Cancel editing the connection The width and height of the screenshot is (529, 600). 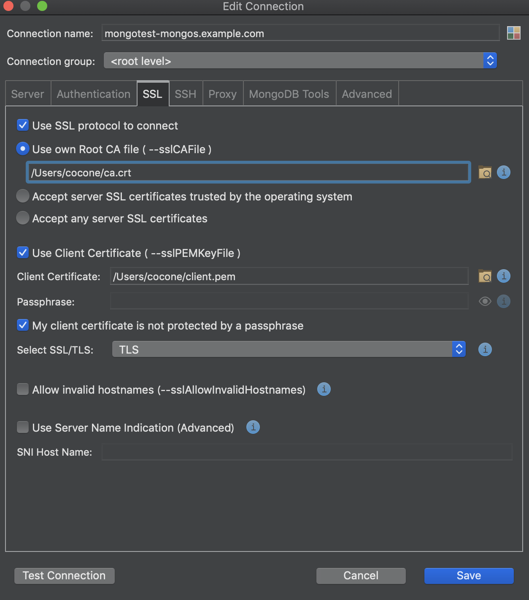tap(361, 576)
